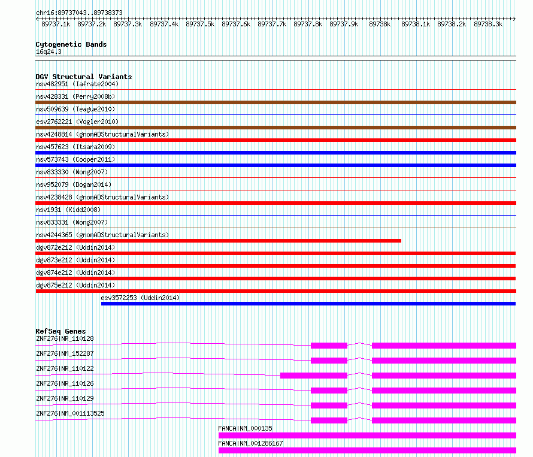Click the red bar under dgv875e212
533x457 pixels.
tap(275, 291)
